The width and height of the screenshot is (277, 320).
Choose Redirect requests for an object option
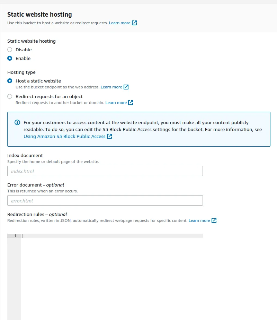click(10, 96)
